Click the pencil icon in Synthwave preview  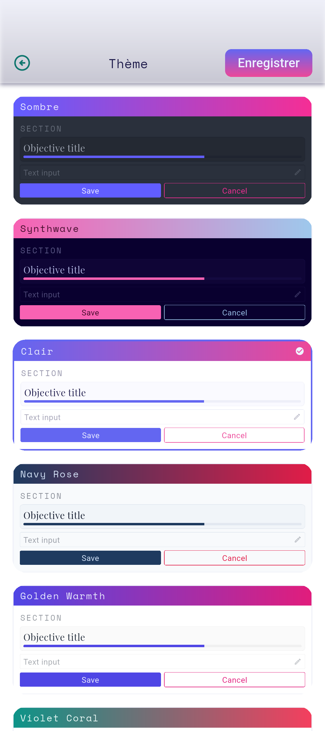[298, 294]
